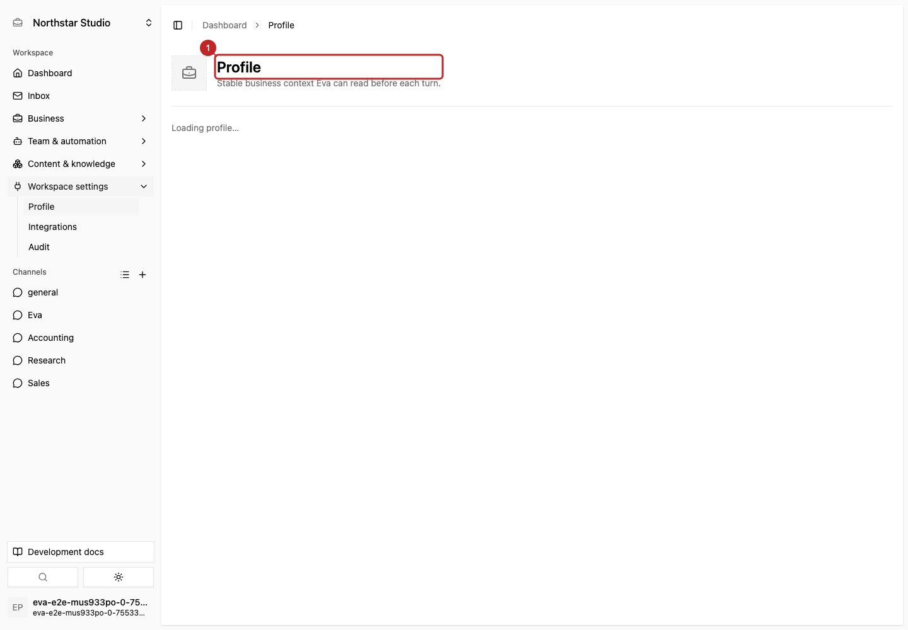
Task: Open the Research channel
Action: click(81, 360)
